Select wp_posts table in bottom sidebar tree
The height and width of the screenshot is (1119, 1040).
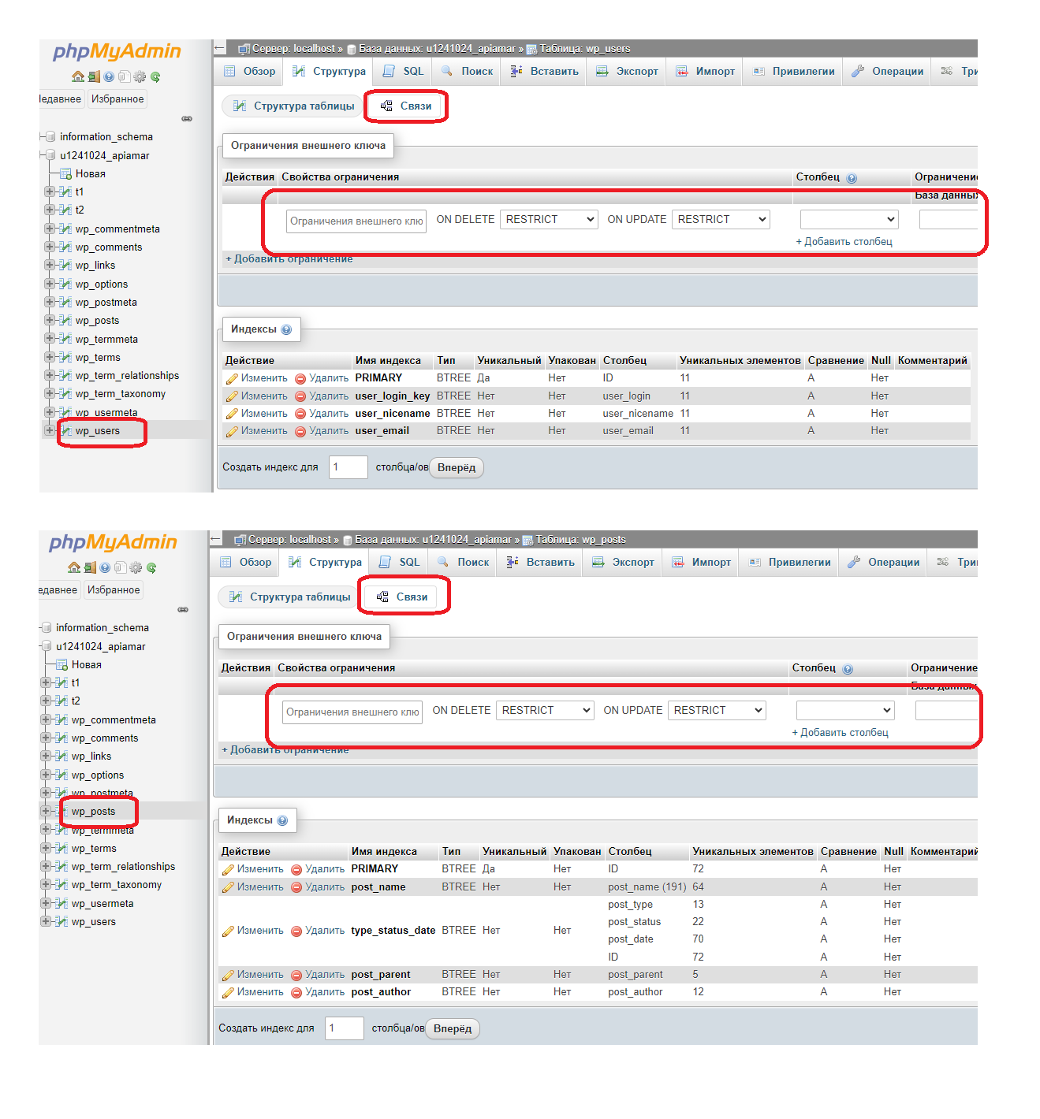pos(93,812)
